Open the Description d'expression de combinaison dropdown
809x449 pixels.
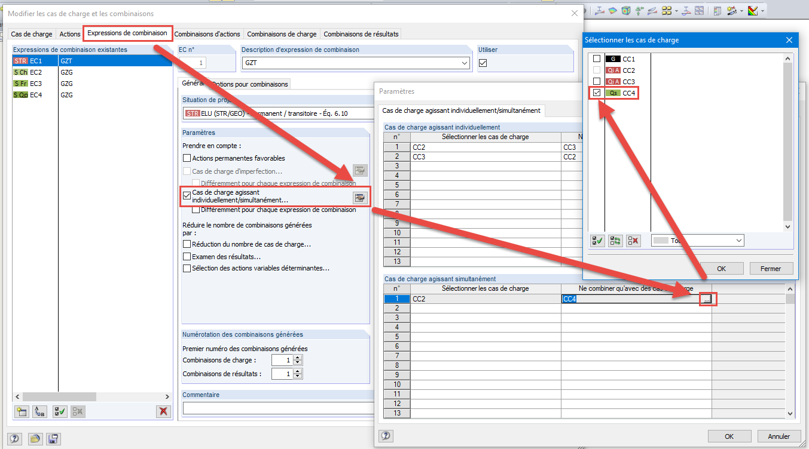pyautogui.click(x=465, y=63)
